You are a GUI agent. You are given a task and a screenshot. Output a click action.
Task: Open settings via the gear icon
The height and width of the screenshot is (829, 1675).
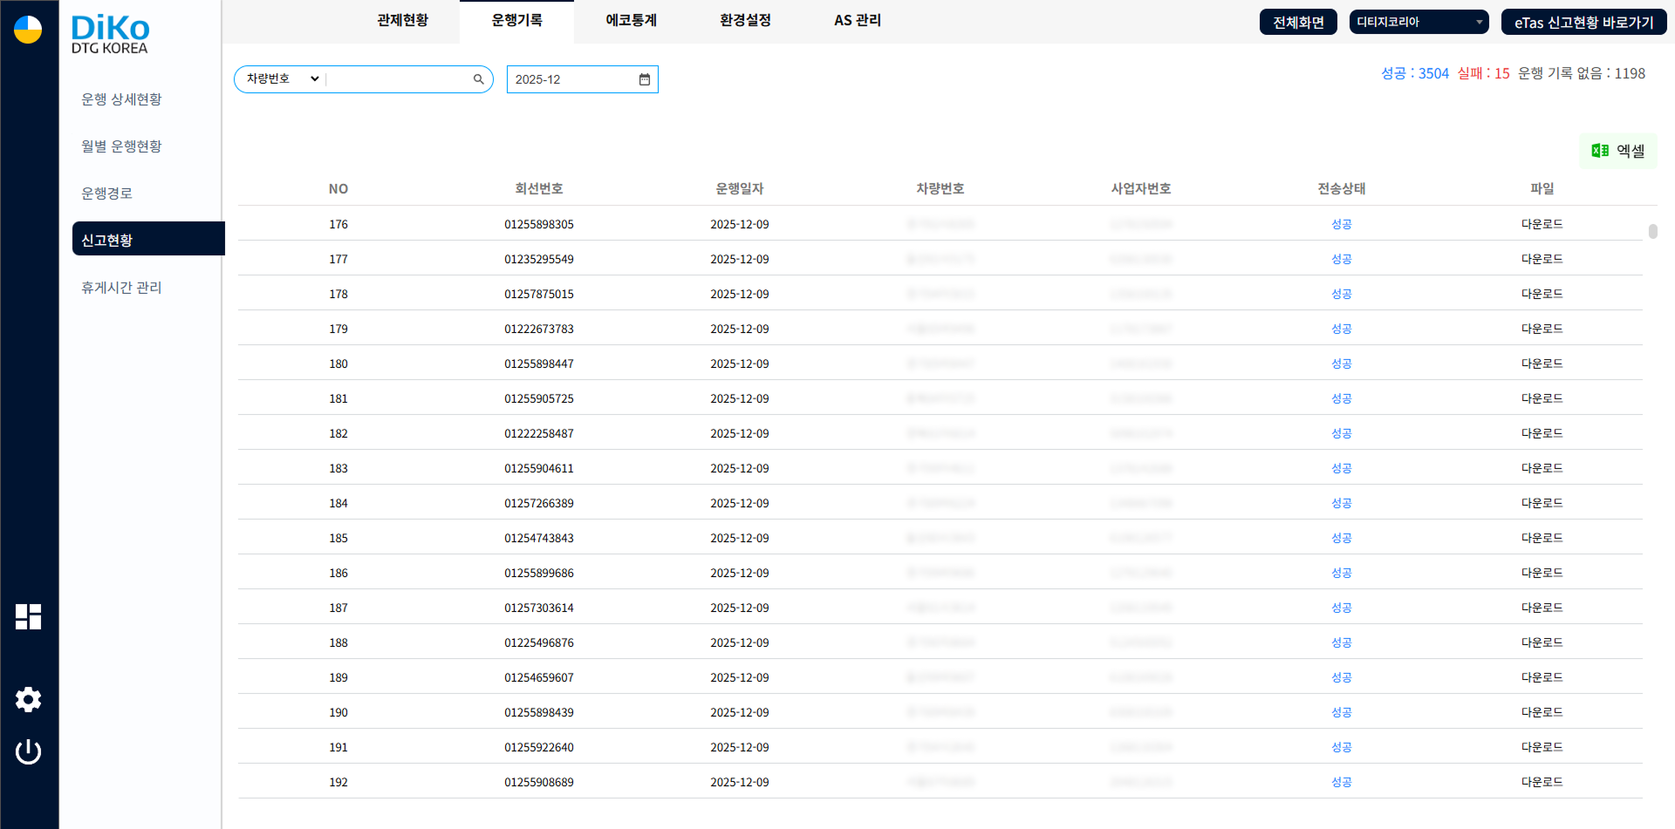(x=28, y=699)
